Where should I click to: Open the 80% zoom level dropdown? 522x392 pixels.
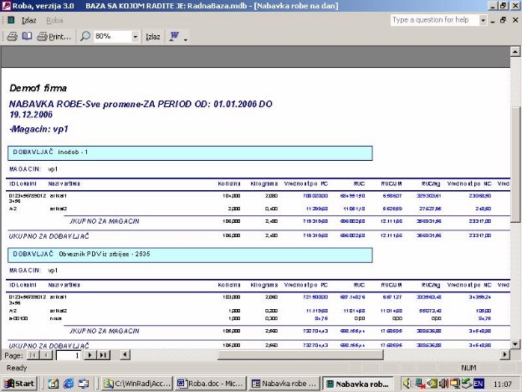tap(136, 37)
